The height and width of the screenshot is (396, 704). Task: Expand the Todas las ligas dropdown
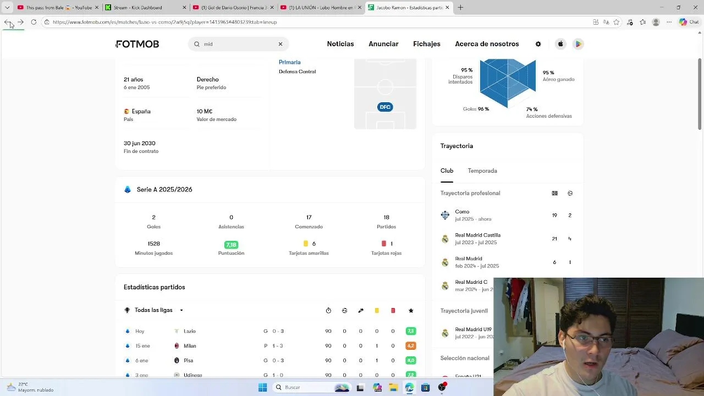tap(153, 310)
